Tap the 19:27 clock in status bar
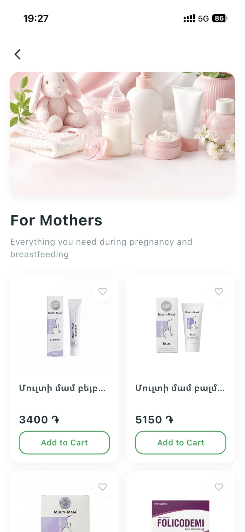The image size is (245, 532). 36,18
